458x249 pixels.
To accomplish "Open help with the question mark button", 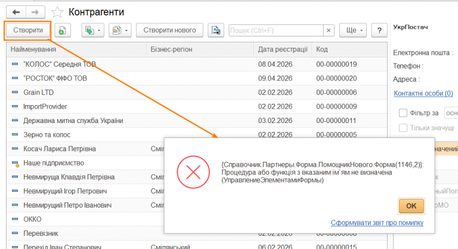I will pos(379,30).
